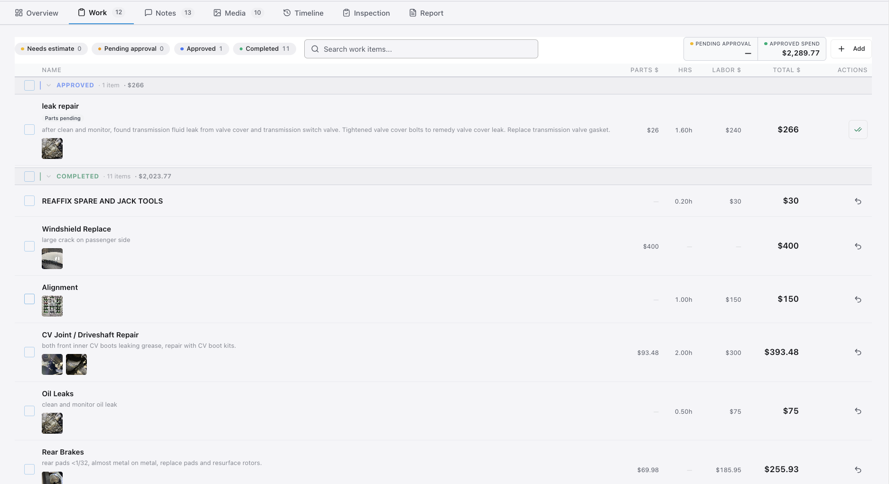Image resolution: width=889 pixels, height=484 pixels.
Task: Open the Oil Leaks photo thumbnail
Action: [x=52, y=423]
